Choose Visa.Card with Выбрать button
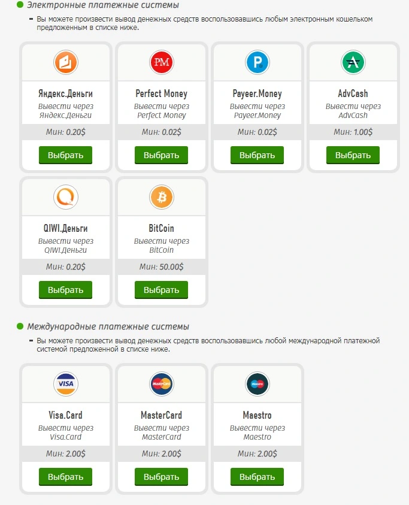409x505 pixels. (66, 477)
